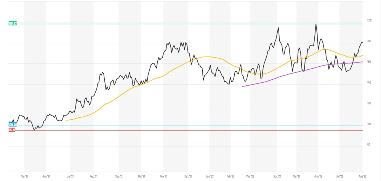Select the Mai '21 date on x-axis

coord(25,176)
